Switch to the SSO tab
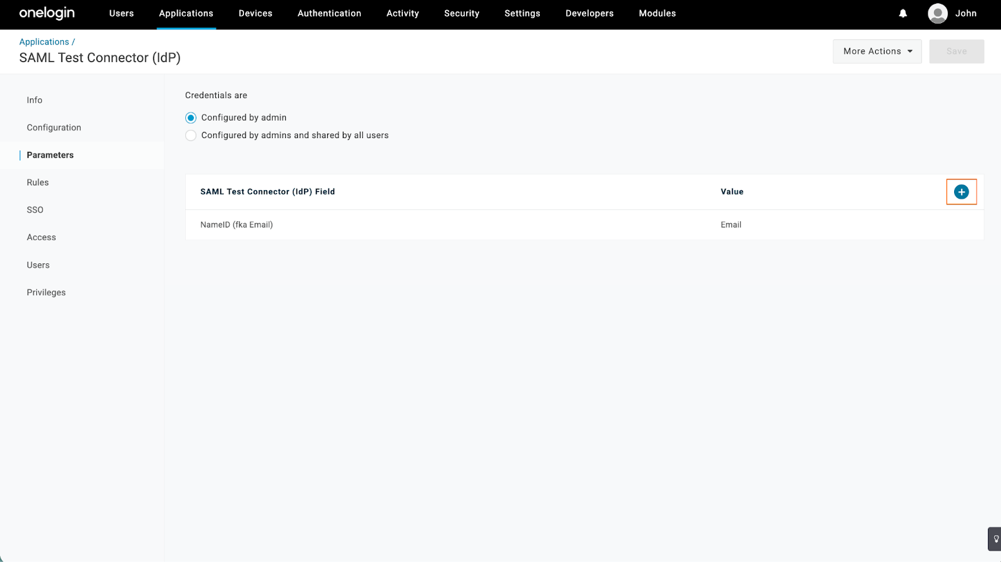 (x=35, y=210)
